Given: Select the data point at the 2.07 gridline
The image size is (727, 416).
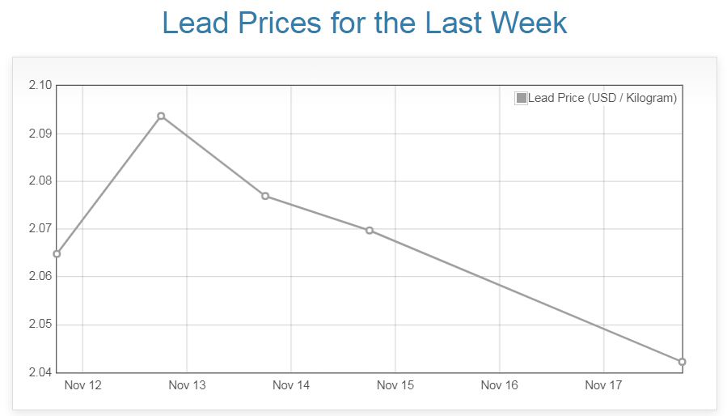Looking at the screenshot, I should pos(370,231).
